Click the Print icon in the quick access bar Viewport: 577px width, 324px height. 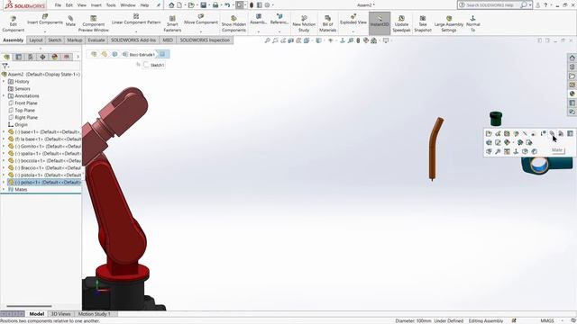[215, 5]
